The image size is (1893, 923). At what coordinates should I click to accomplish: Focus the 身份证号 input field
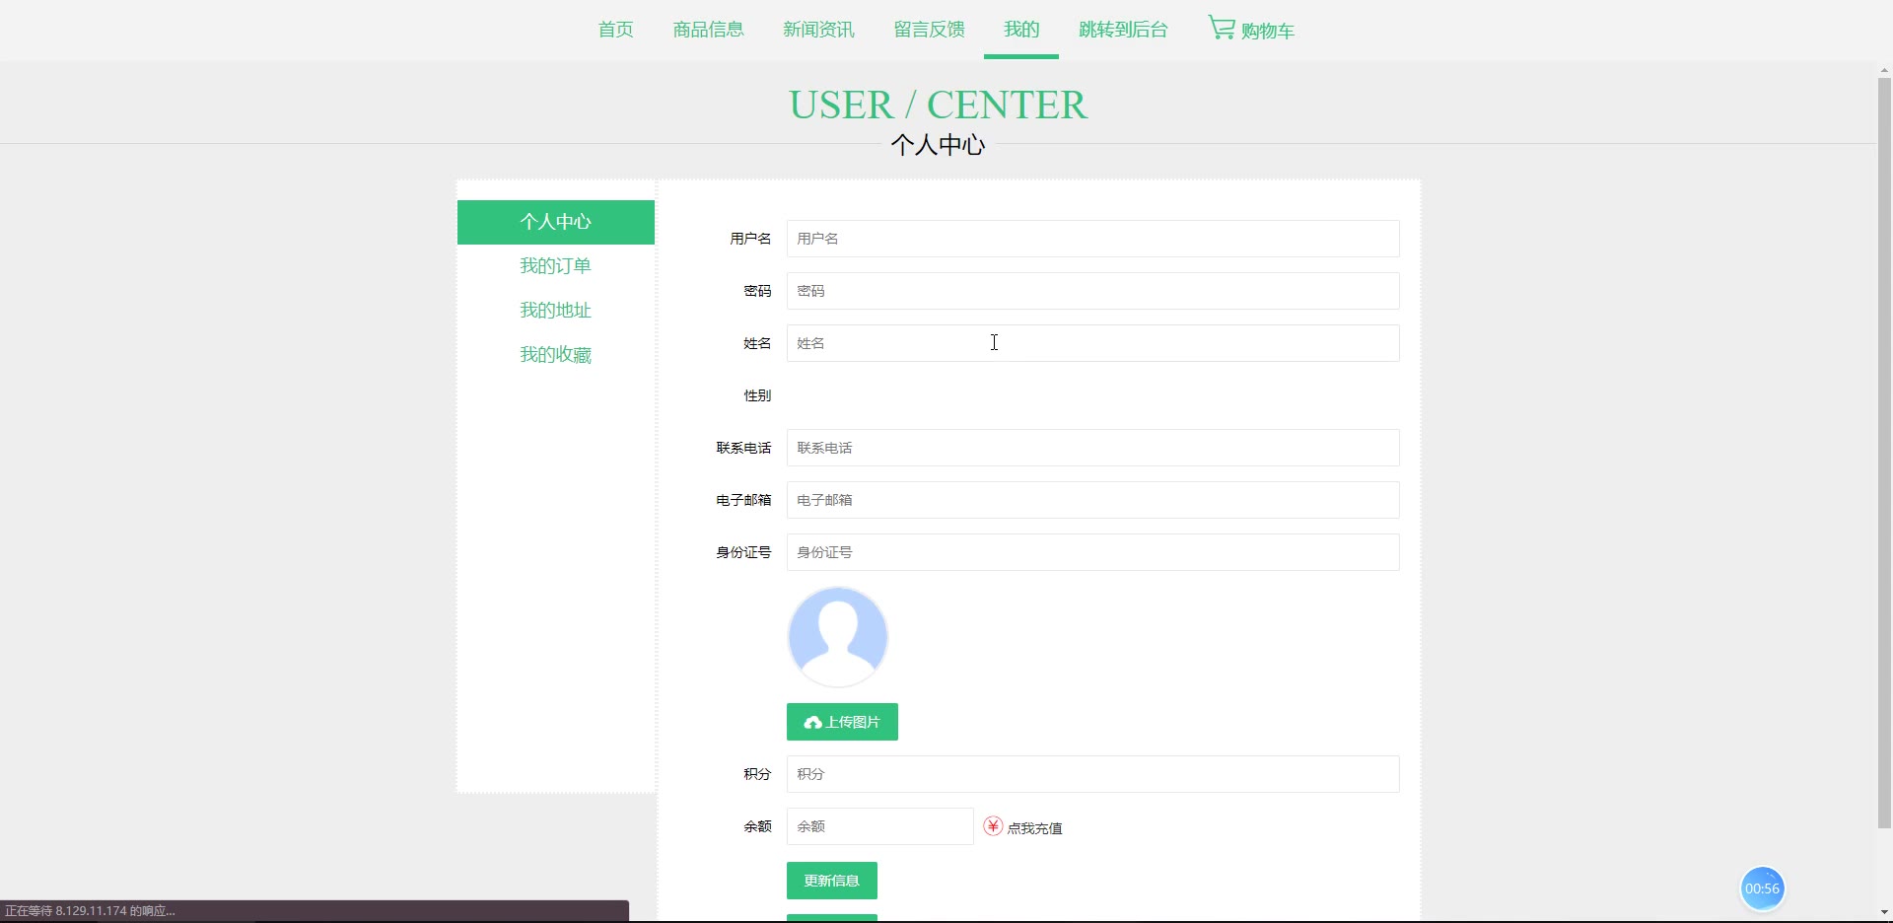point(1092,552)
